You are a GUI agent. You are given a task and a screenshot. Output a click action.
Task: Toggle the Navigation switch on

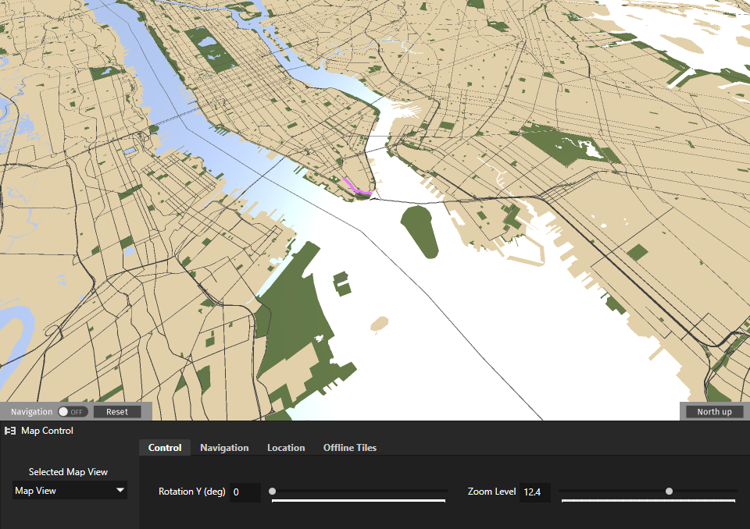[74, 411]
